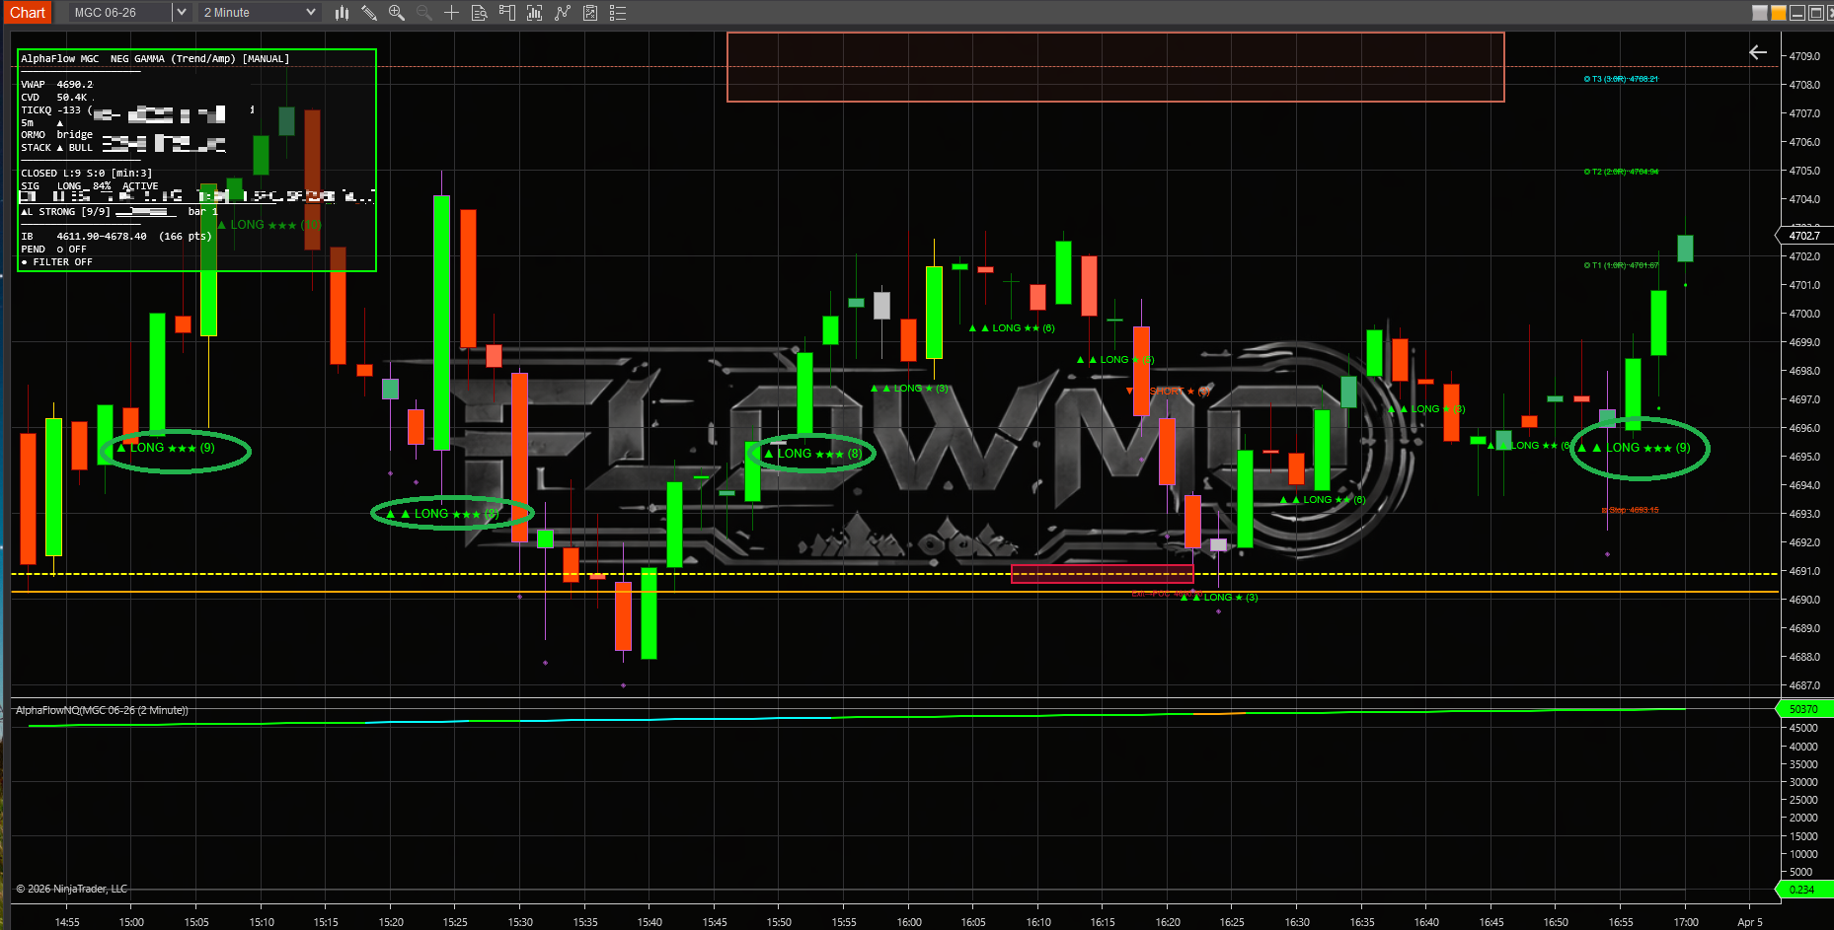The width and height of the screenshot is (1834, 930).
Task: Click the 4702.7 current price marker
Action: [x=1804, y=236]
